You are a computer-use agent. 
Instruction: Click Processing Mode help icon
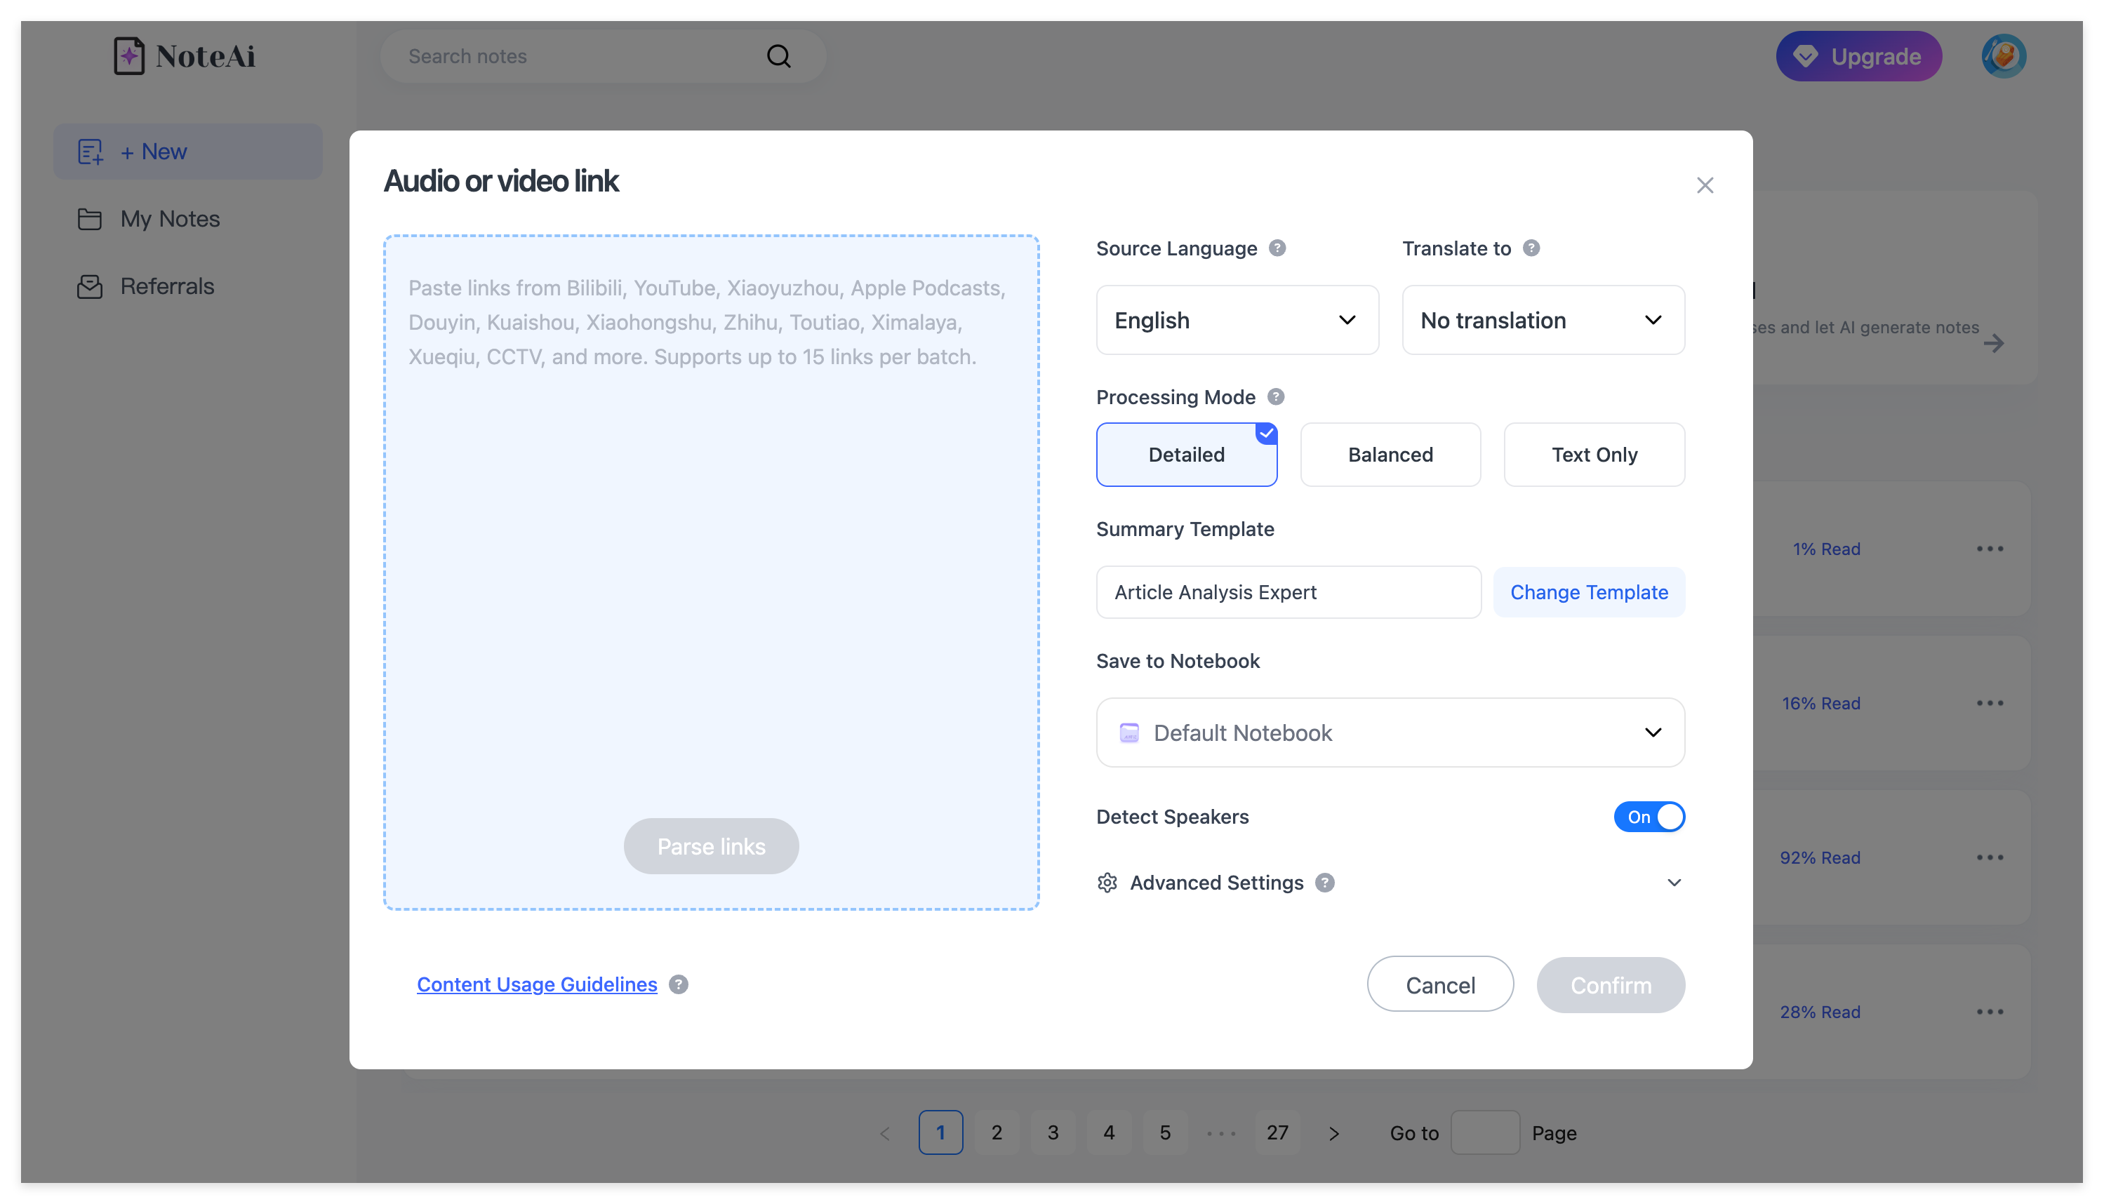1275,397
